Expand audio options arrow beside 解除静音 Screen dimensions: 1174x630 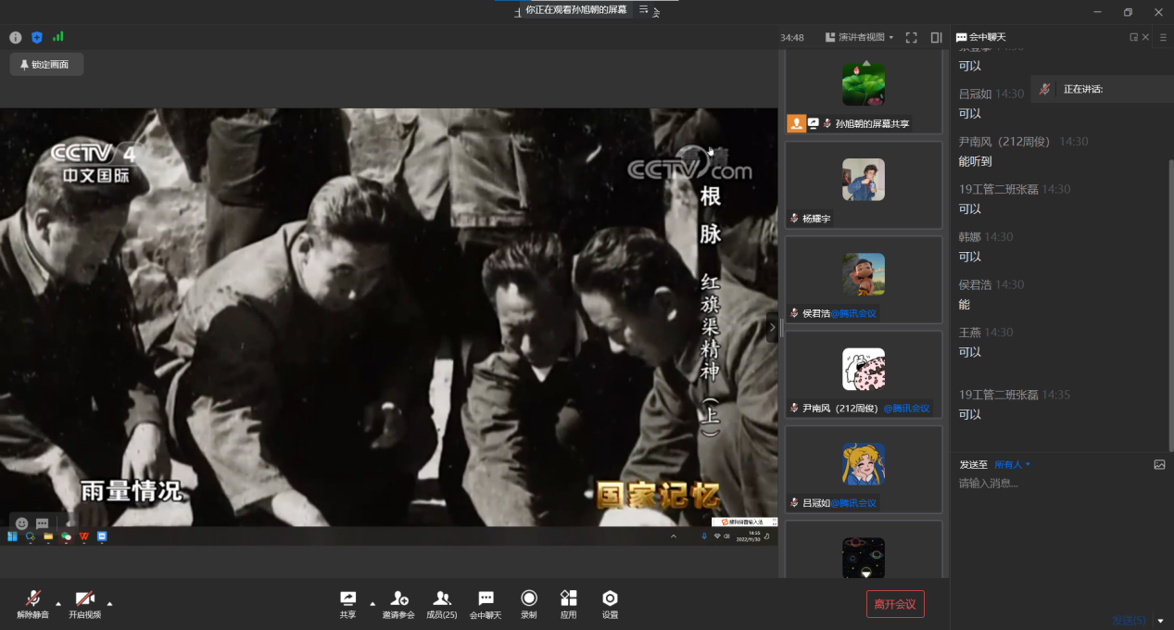pyautogui.click(x=58, y=603)
